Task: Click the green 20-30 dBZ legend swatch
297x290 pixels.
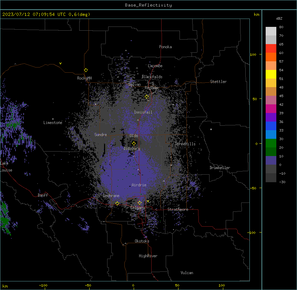Action: click(271, 143)
